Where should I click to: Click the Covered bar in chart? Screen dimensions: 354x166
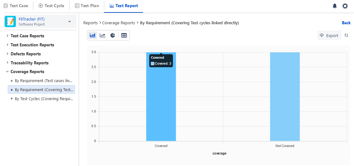coord(161,97)
